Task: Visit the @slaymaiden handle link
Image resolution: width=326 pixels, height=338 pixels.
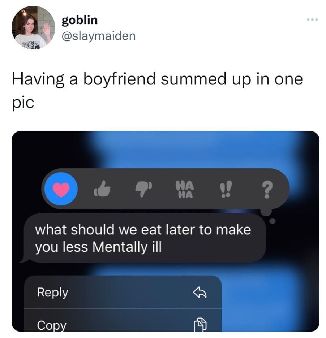Action: coord(99,36)
